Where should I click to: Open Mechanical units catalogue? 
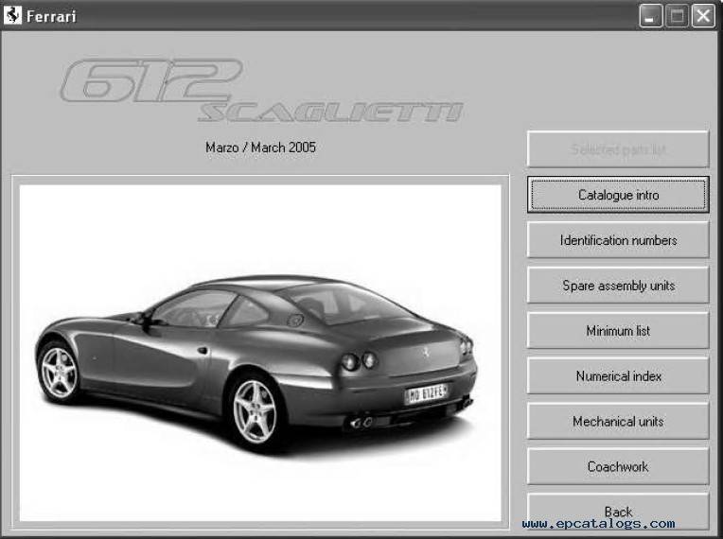coord(618,421)
